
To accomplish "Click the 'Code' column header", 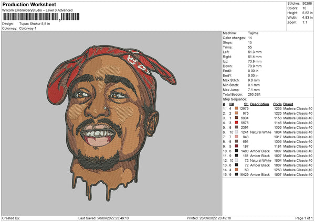I will point(277,104).
